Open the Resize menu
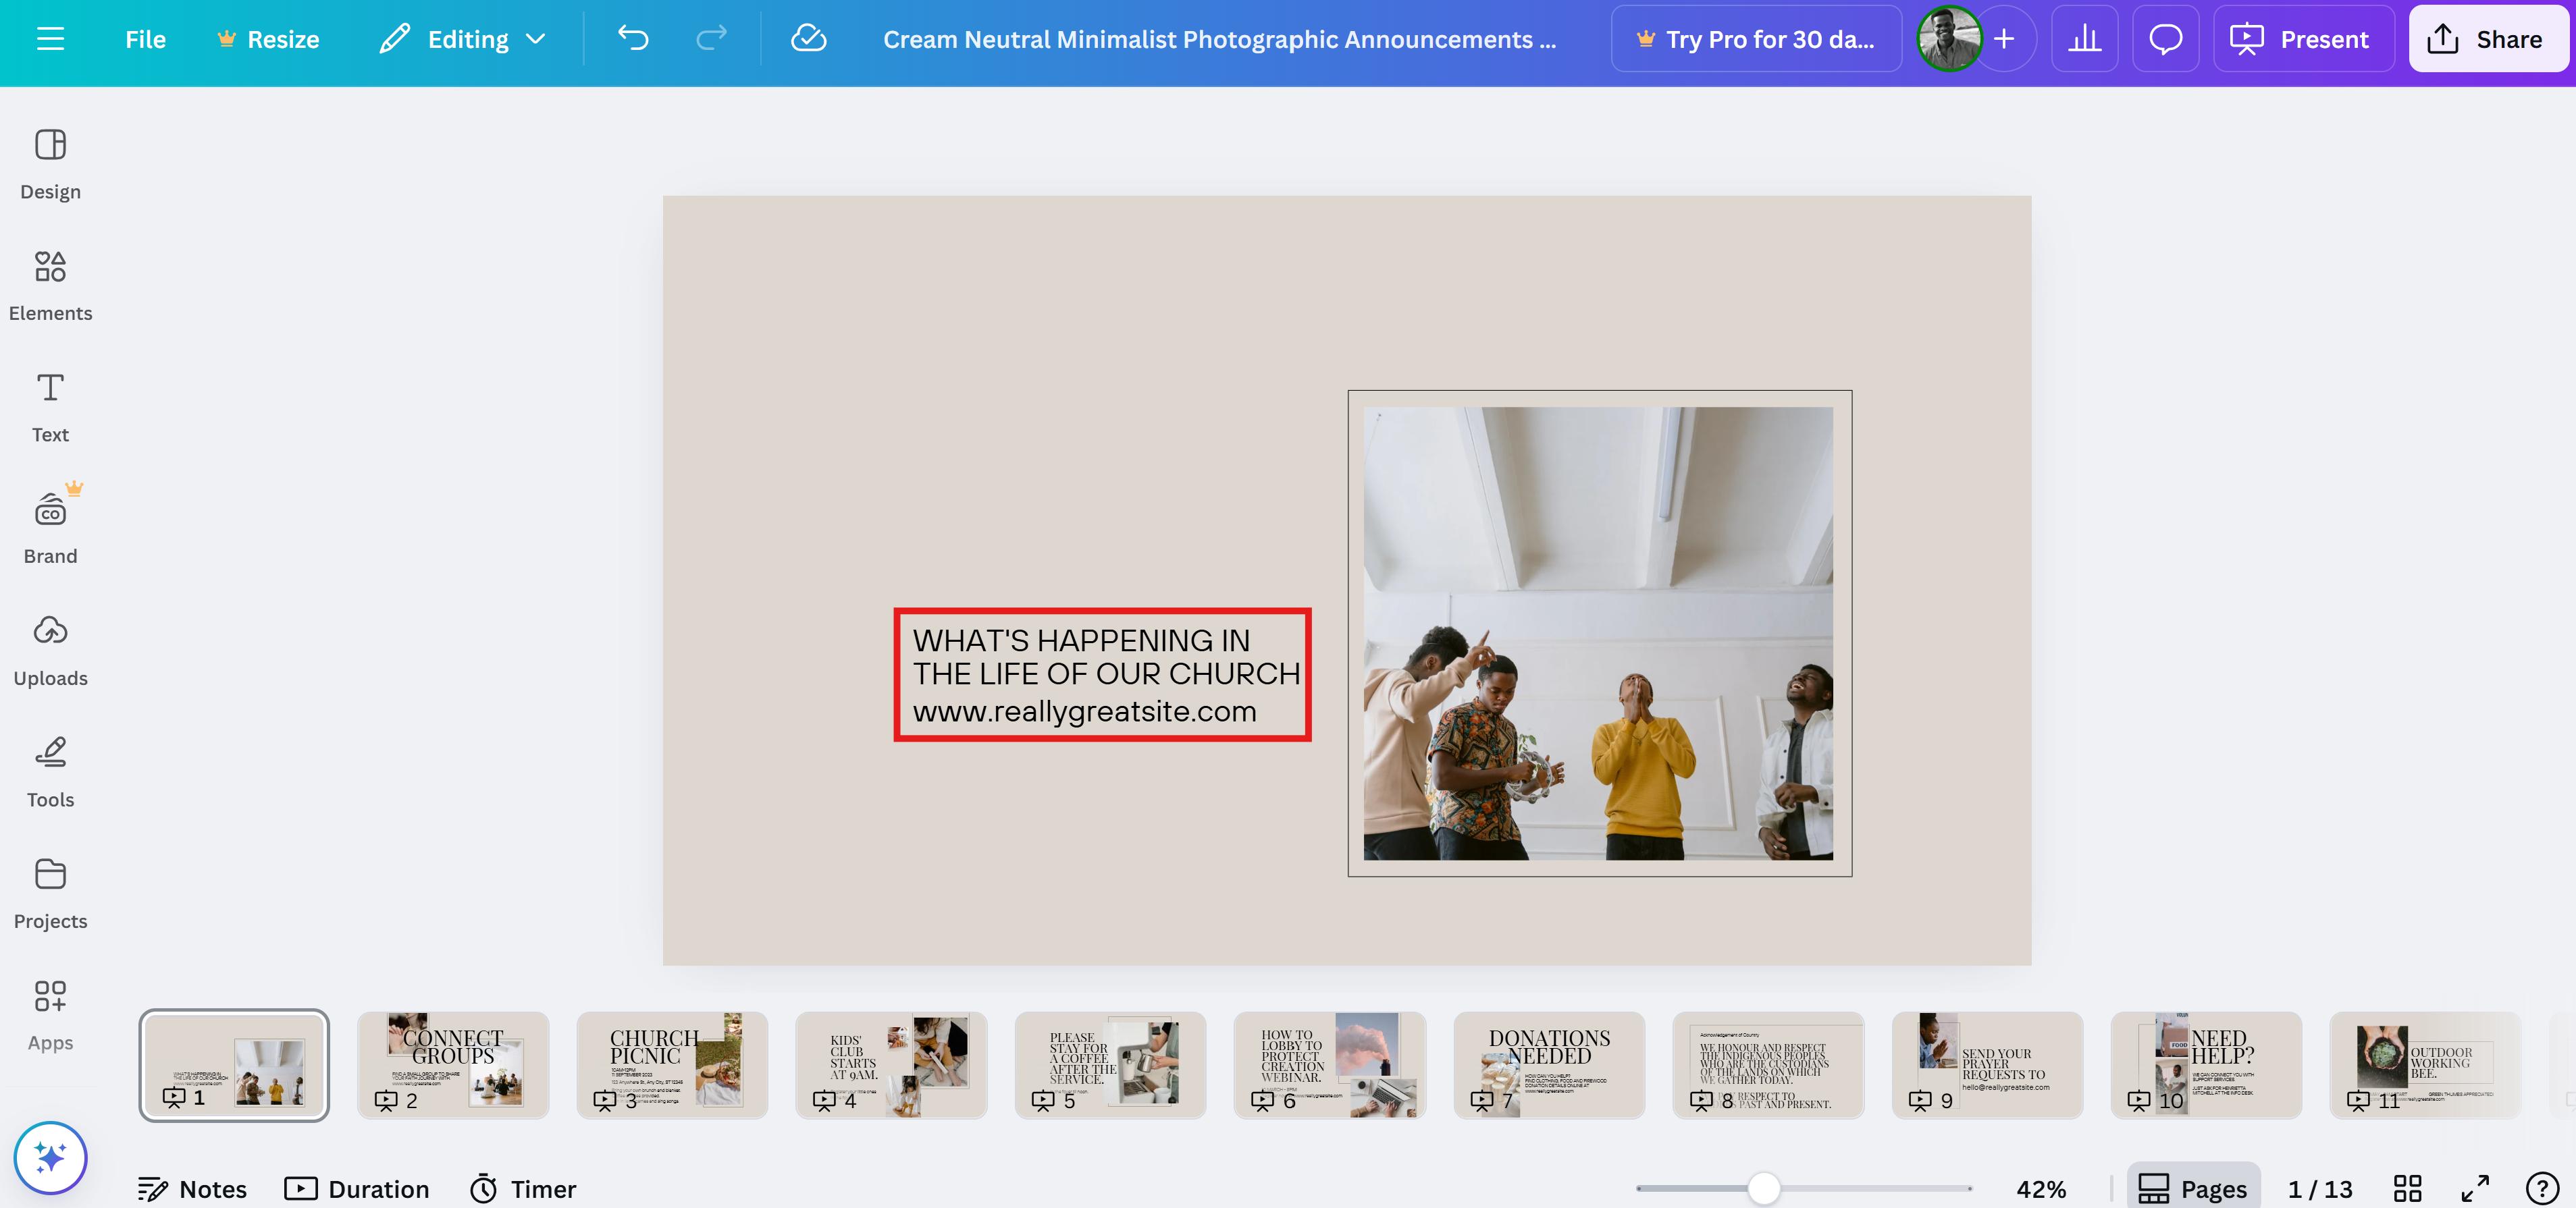The image size is (2576, 1208). (268, 39)
